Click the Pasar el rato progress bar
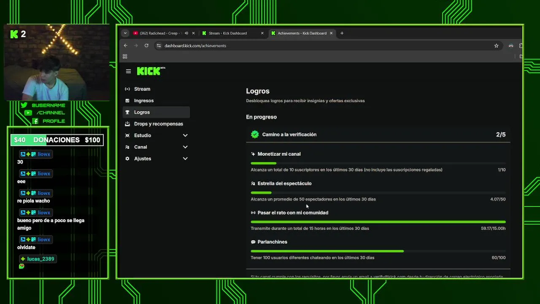 378,222
